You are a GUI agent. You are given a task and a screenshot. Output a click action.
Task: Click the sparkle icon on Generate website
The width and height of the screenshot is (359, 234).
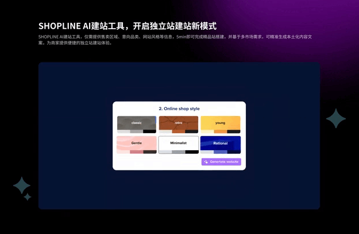point(206,162)
